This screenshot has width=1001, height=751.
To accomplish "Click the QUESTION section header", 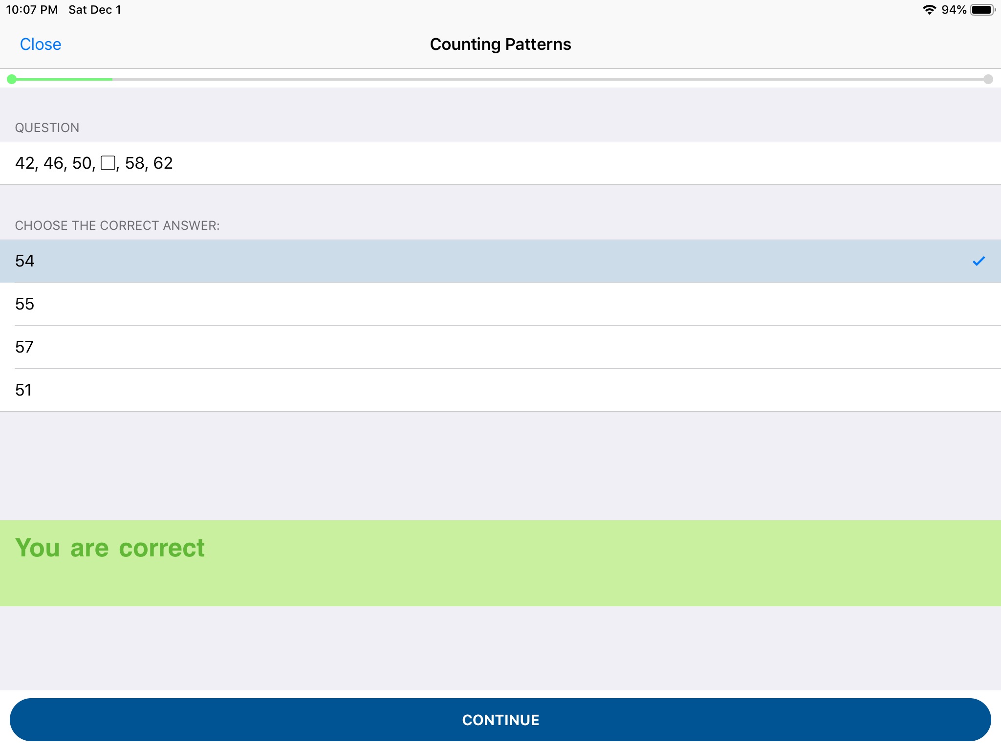I will (x=47, y=128).
